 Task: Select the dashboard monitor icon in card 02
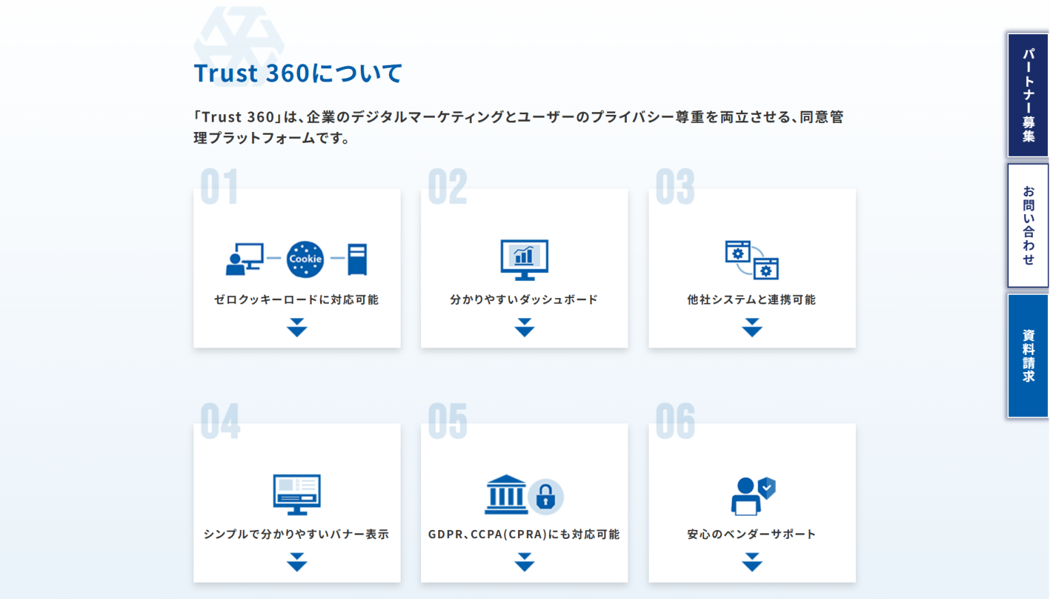point(524,260)
